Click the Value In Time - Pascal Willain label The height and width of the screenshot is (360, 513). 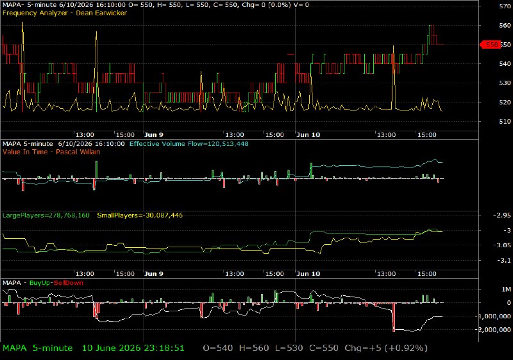(51, 152)
